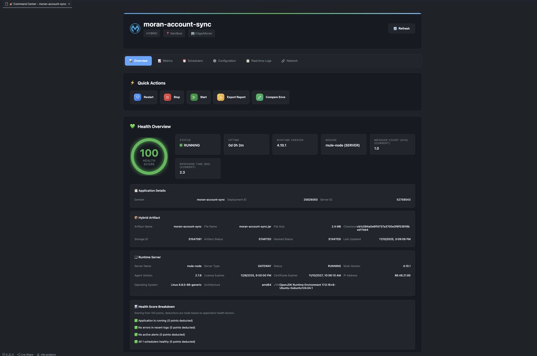Click IP Address value 86.48.21.85
The height and width of the screenshot is (356, 537).
(x=403, y=275)
